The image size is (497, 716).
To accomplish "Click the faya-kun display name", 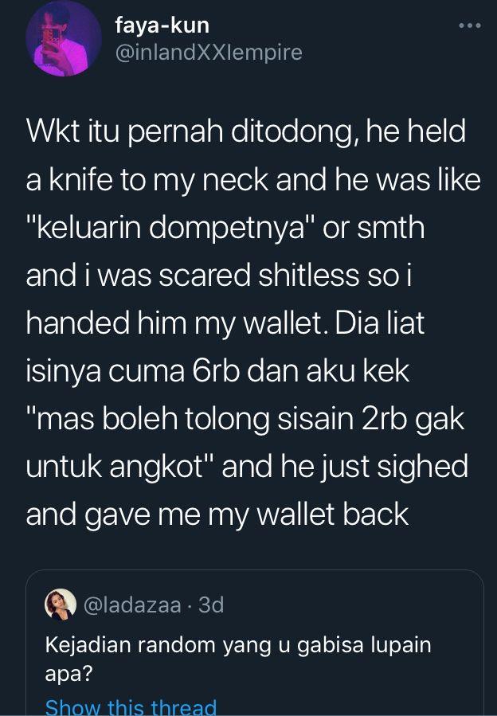I will click(162, 25).
